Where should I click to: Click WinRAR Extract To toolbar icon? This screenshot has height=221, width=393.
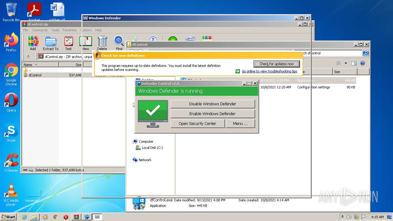[x=51, y=43]
